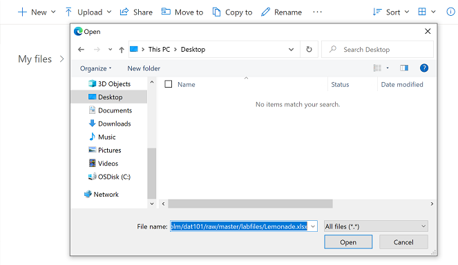Expand the File name history dropdown
Image resolution: width=458 pixels, height=265 pixels.
click(x=313, y=226)
